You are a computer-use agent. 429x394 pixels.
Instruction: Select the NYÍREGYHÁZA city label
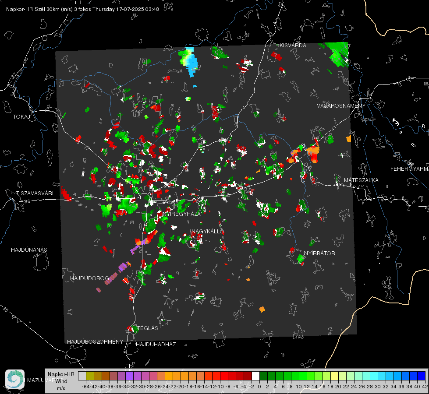click(181, 214)
